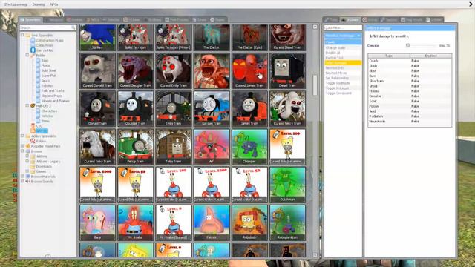Screen dimensions: 475x267
Task: Toggle Enabled value in Slash row
Action: pos(415,66)
